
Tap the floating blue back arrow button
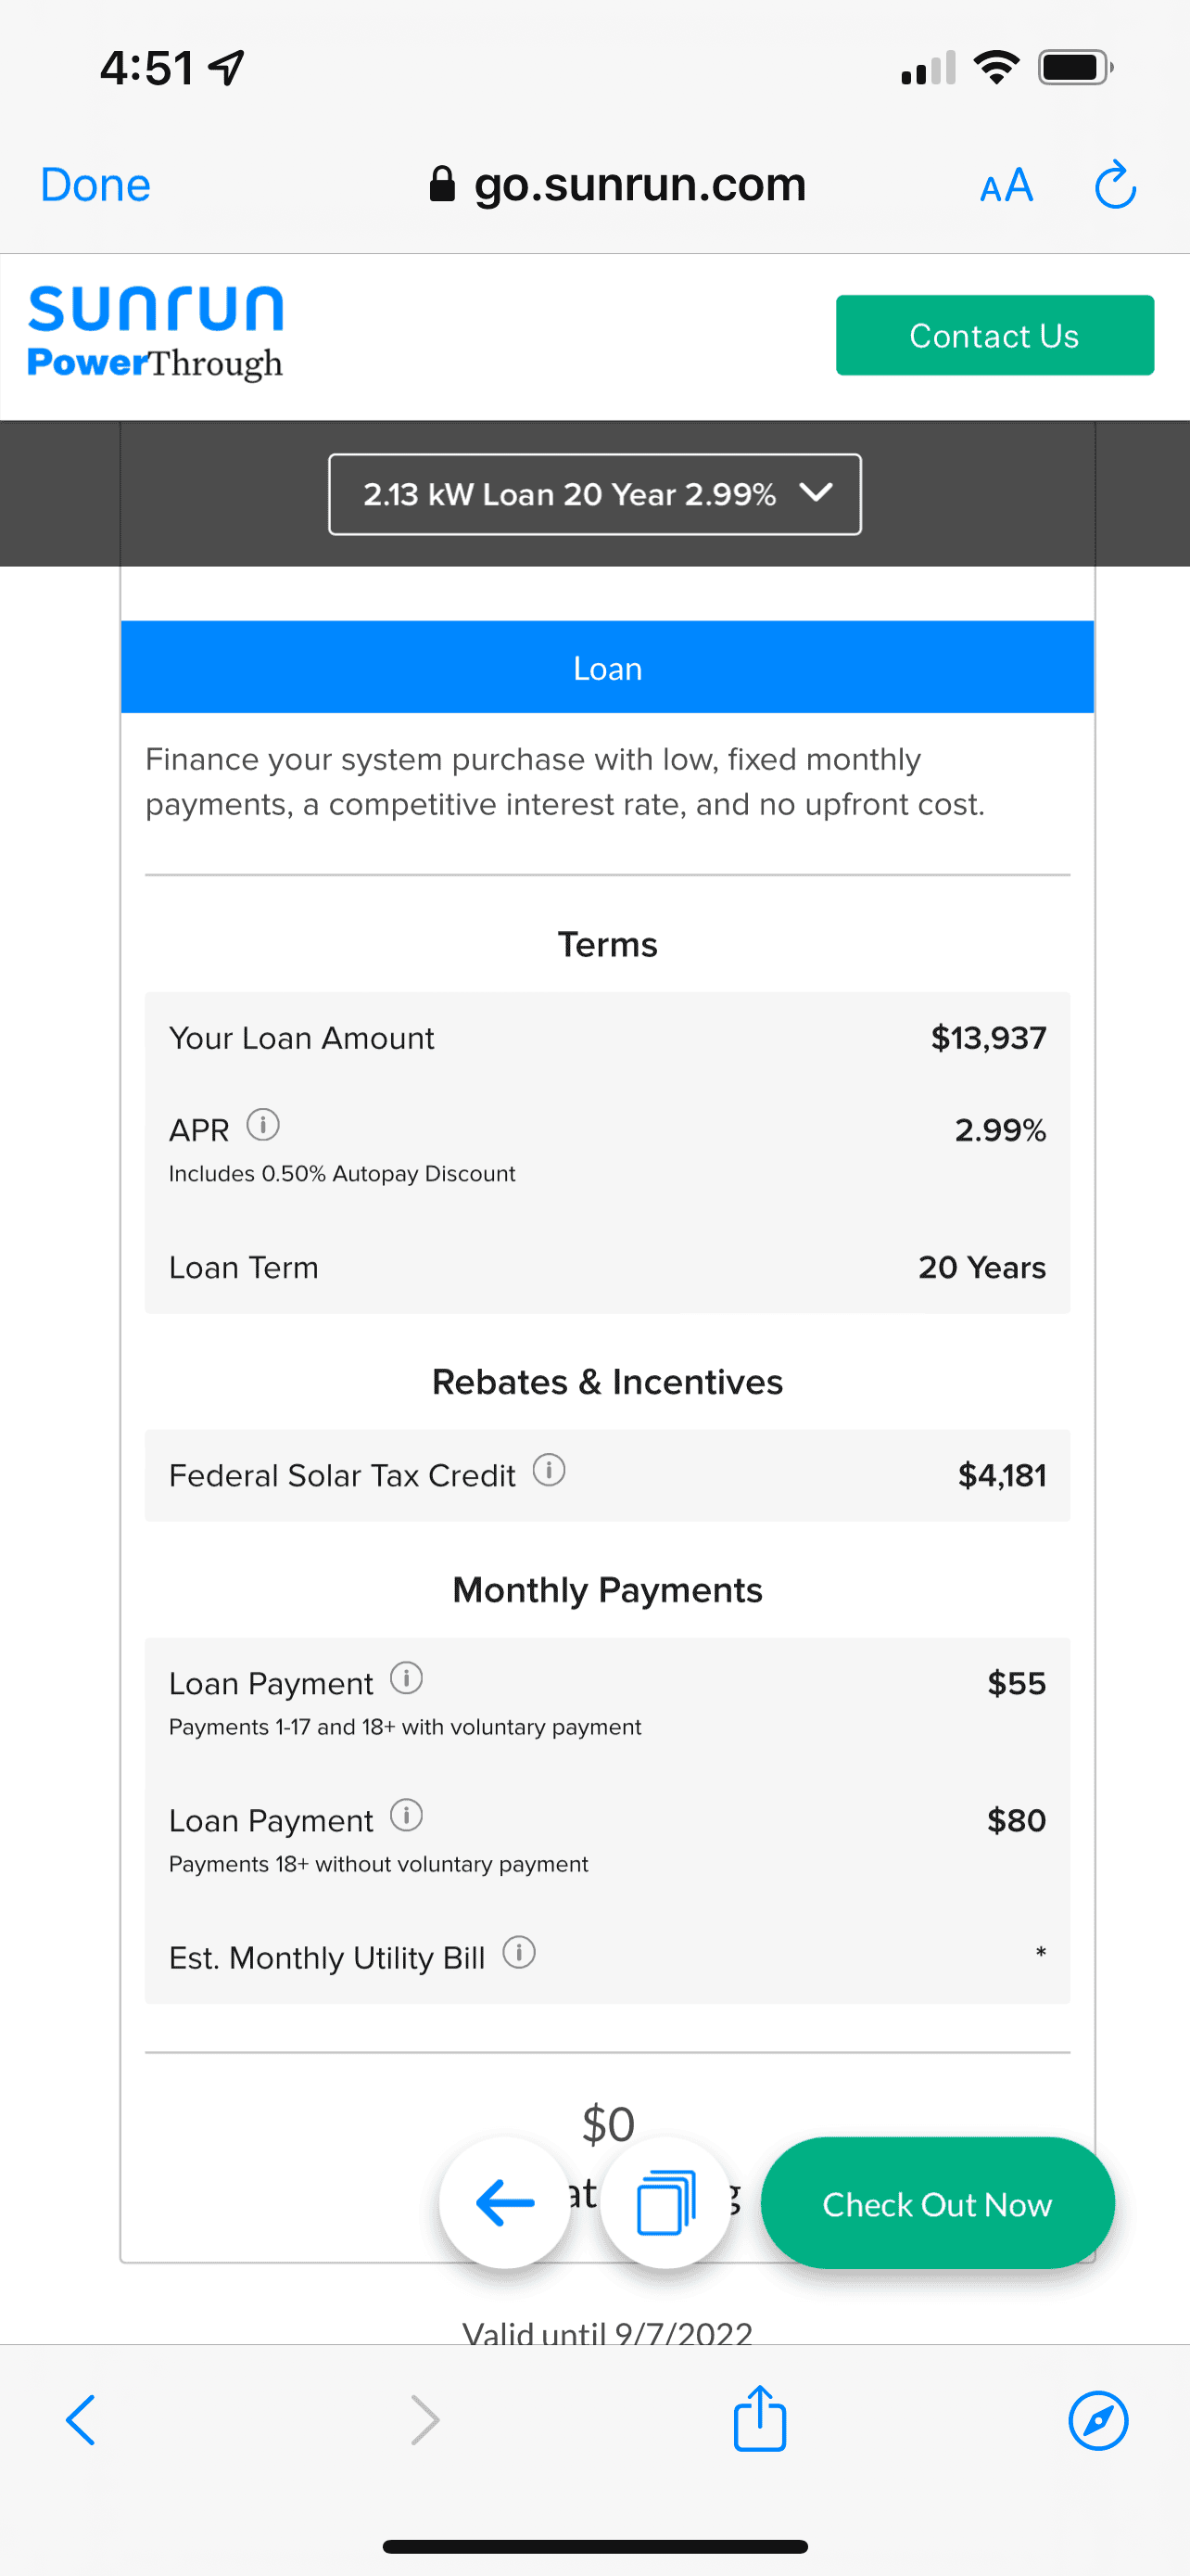(504, 2202)
